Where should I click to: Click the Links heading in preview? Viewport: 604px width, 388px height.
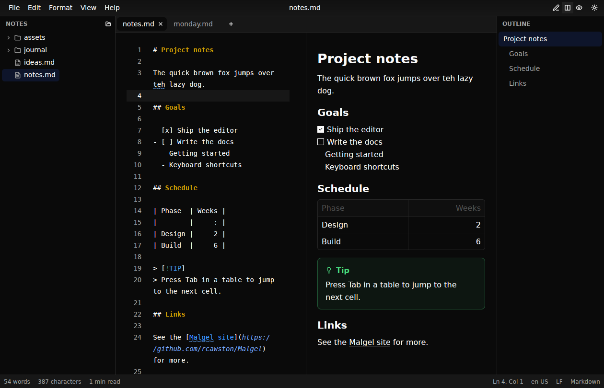point(332,325)
